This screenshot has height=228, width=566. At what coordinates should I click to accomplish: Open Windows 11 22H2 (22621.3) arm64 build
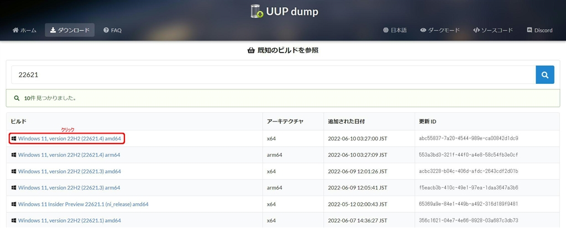69,188
